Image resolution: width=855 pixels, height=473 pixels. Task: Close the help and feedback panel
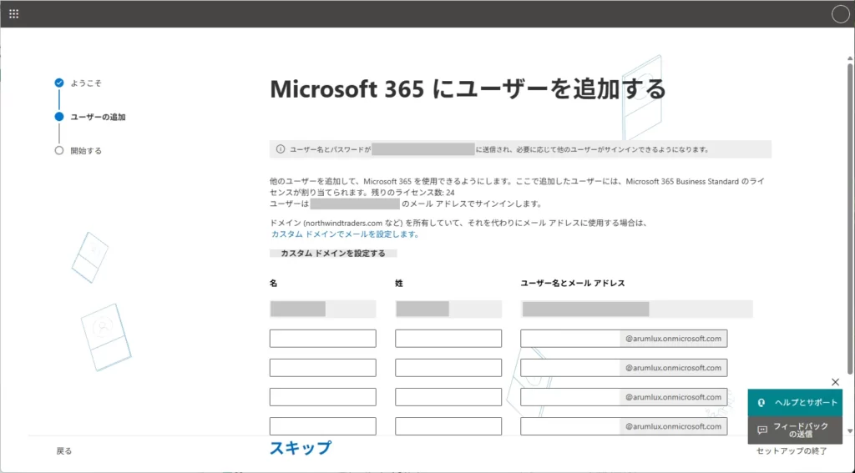(x=835, y=382)
